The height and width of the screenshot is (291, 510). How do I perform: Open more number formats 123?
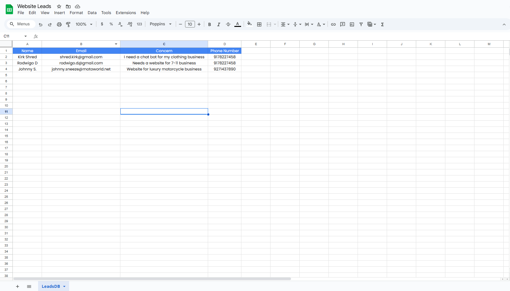click(139, 24)
